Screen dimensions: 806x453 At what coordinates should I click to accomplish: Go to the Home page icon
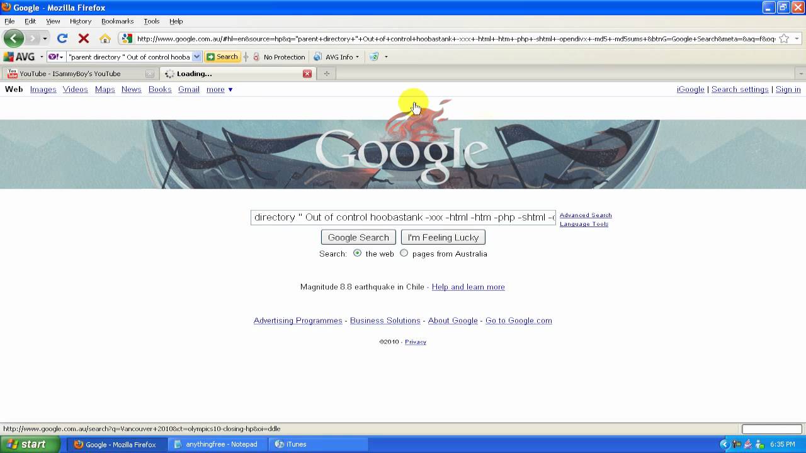point(105,38)
